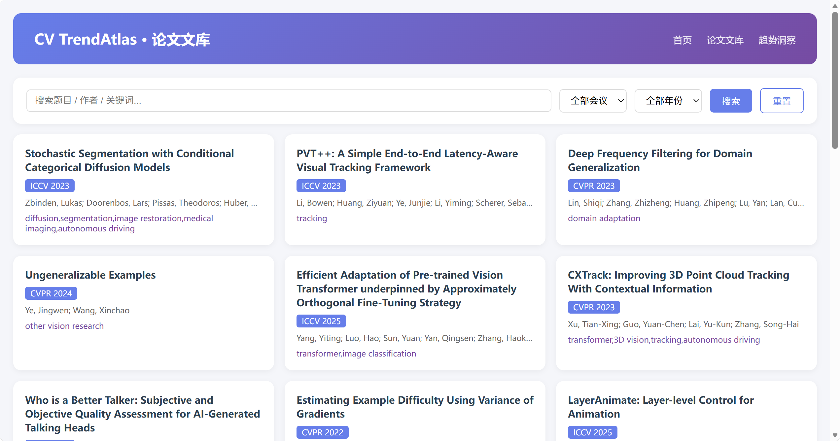The width and height of the screenshot is (840, 441).
Task: Click the CVPR 2023 badge on CXTrack card
Action: (594, 307)
